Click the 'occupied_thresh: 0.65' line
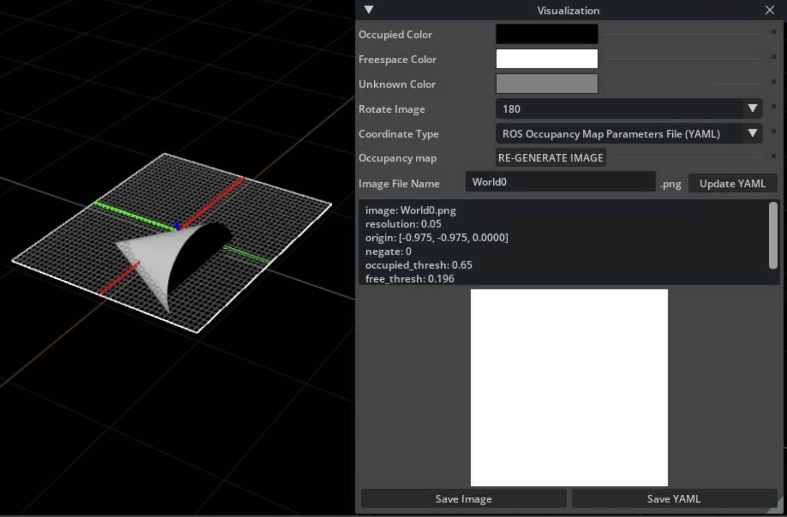The image size is (787, 517). pos(419,265)
